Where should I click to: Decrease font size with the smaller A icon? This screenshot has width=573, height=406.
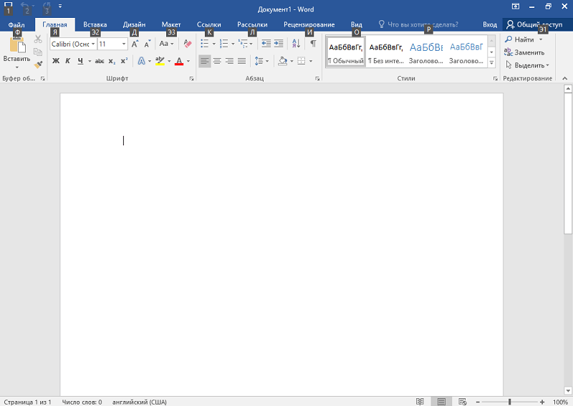(x=148, y=44)
